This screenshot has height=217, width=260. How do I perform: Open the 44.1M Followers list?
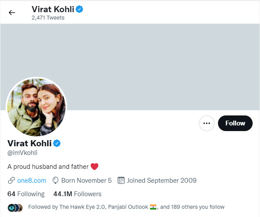point(77,194)
